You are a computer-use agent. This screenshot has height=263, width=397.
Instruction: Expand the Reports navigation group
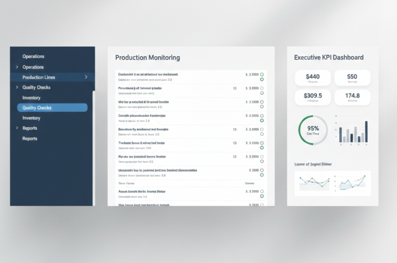[x=17, y=128]
